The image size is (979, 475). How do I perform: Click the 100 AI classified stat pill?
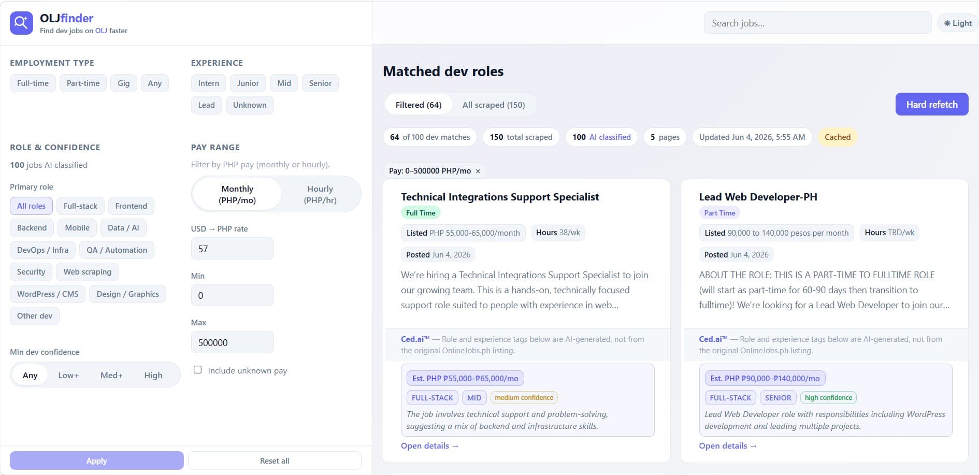(x=601, y=137)
